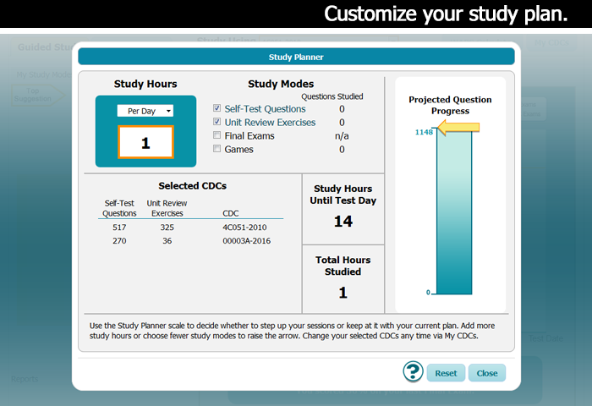The width and height of the screenshot is (592, 406).
Task: Click the Study Hours Until Test Day value
Action: (x=343, y=222)
